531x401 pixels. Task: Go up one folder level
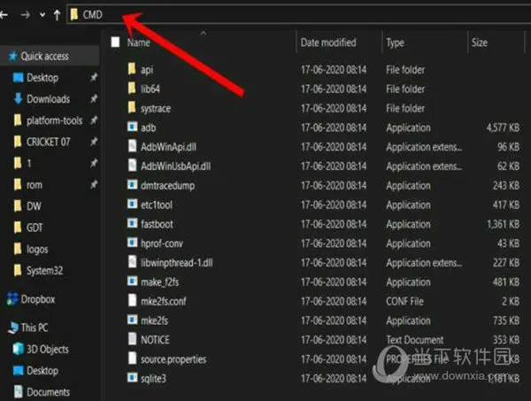click(x=57, y=15)
